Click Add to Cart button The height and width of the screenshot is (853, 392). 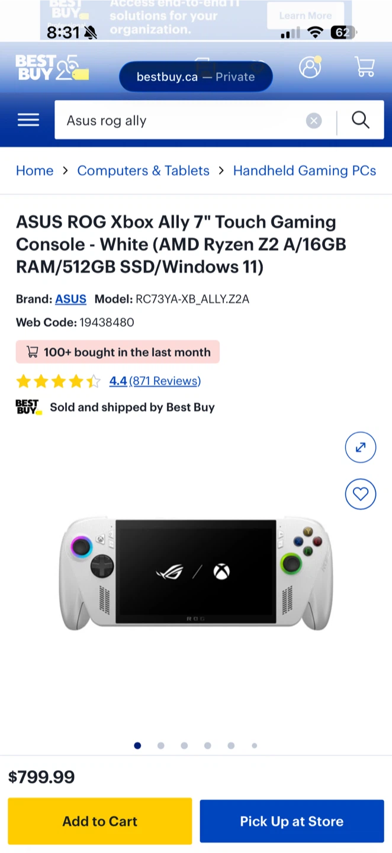(x=100, y=821)
